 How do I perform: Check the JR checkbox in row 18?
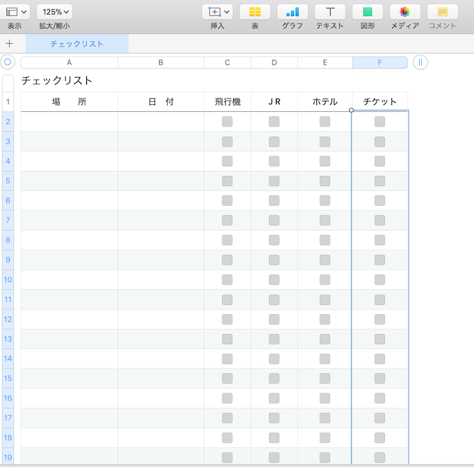tap(274, 438)
